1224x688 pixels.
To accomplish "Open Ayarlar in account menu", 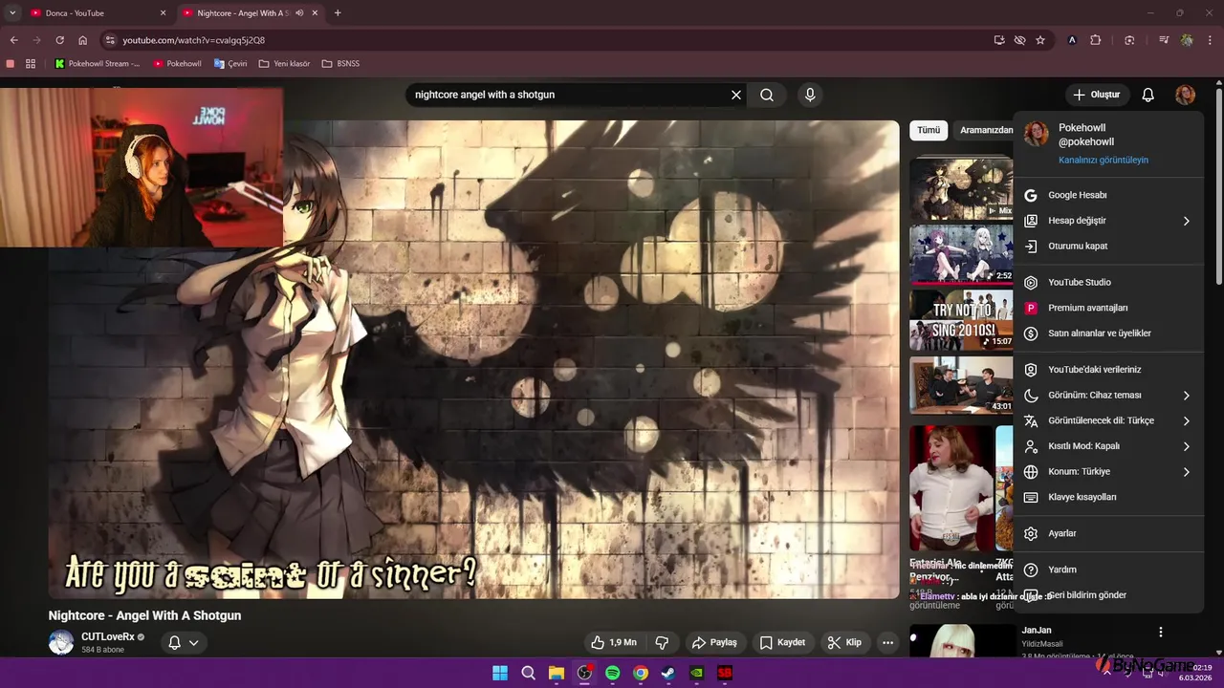I will coord(1108,533).
